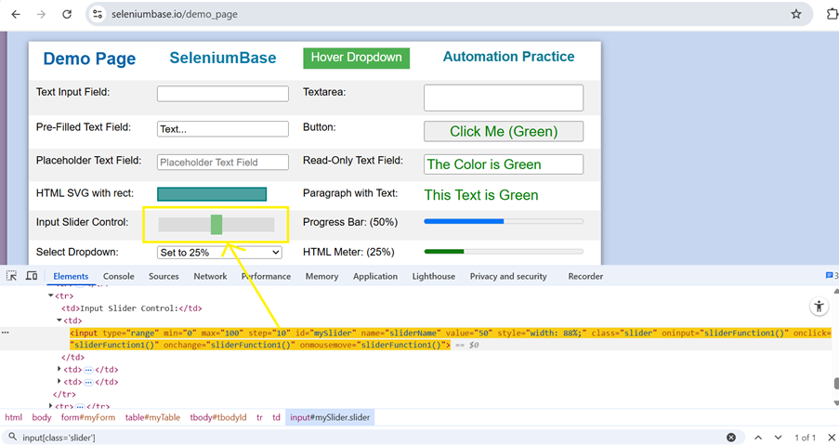Click the Hover Dropdown green button
The image size is (839, 445).
tap(357, 58)
